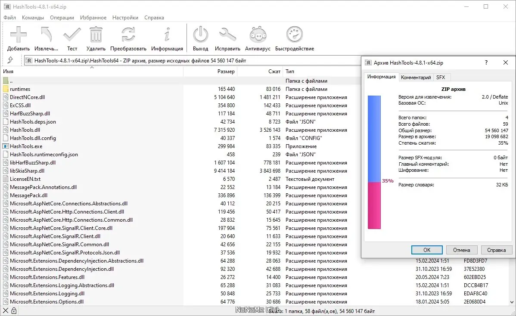
Task: Click the Извлечь (Extract) toolbar icon
Action: (47, 34)
